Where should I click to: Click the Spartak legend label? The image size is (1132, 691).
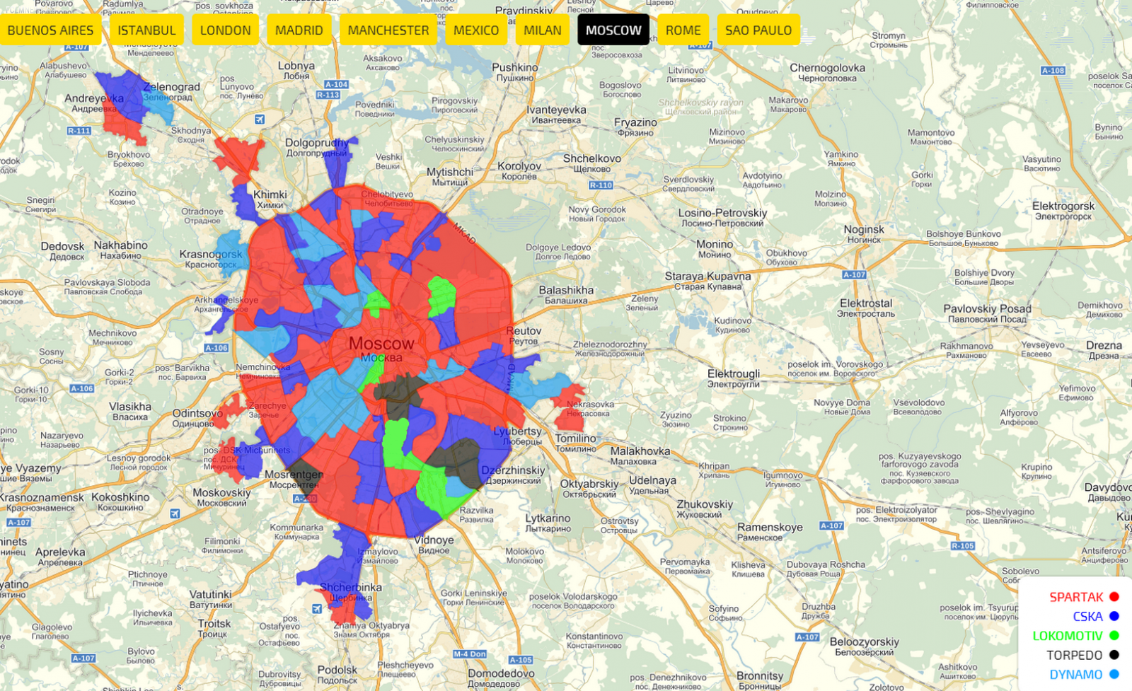(x=1076, y=598)
